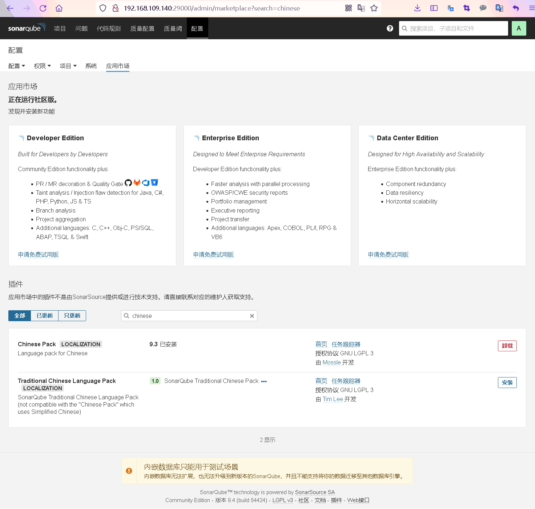The width and height of the screenshot is (535, 509).
Task: Open the browser hamburger menu
Action: [x=532, y=8]
